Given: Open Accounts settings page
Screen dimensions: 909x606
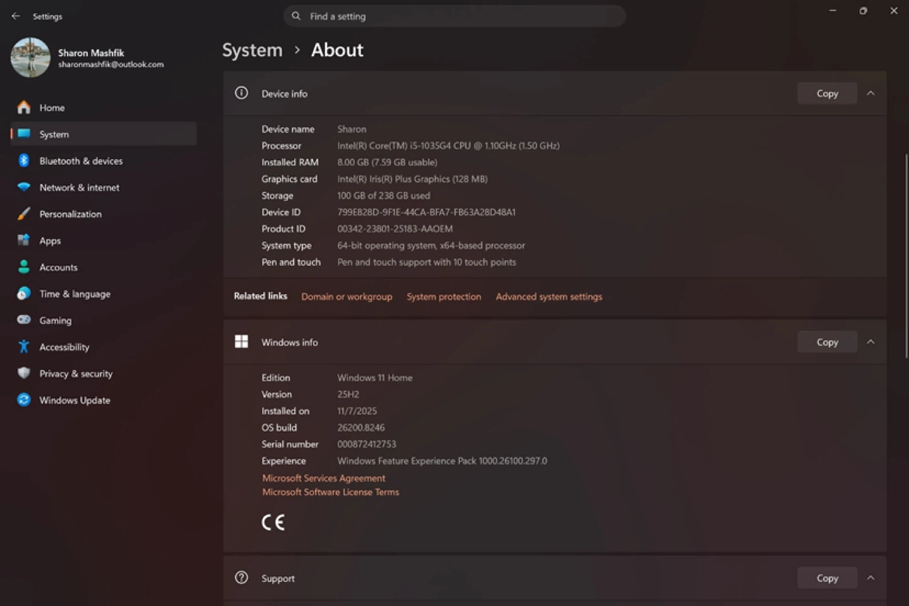Looking at the screenshot, I should pyautogui.click(x=104, y=267).
